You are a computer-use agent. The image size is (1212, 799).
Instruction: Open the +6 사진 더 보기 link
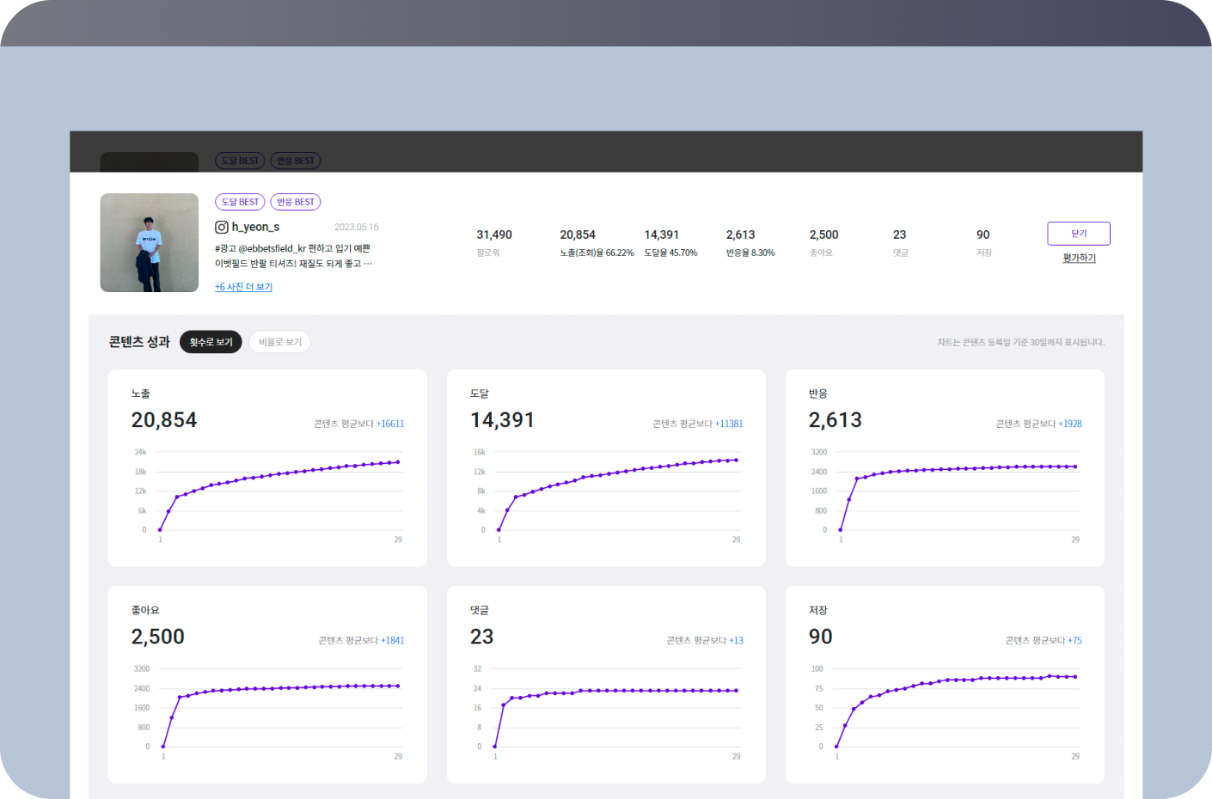[243, 287]
